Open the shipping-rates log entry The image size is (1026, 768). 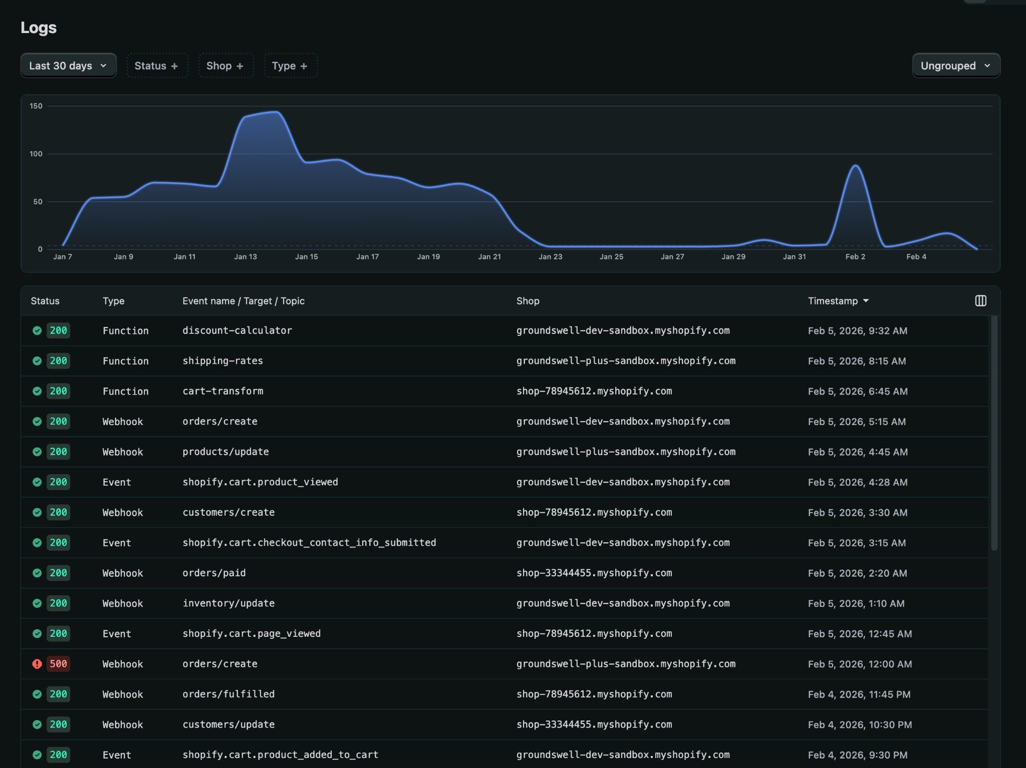(504, 361)
